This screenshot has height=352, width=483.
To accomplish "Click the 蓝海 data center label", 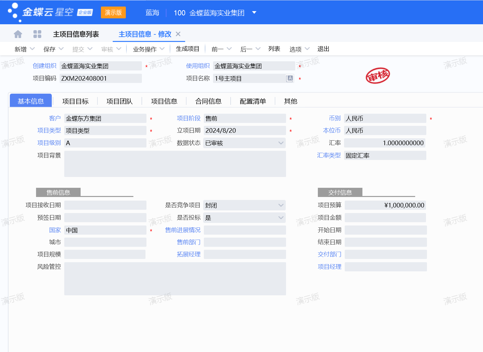I will [x=152, y=13].
